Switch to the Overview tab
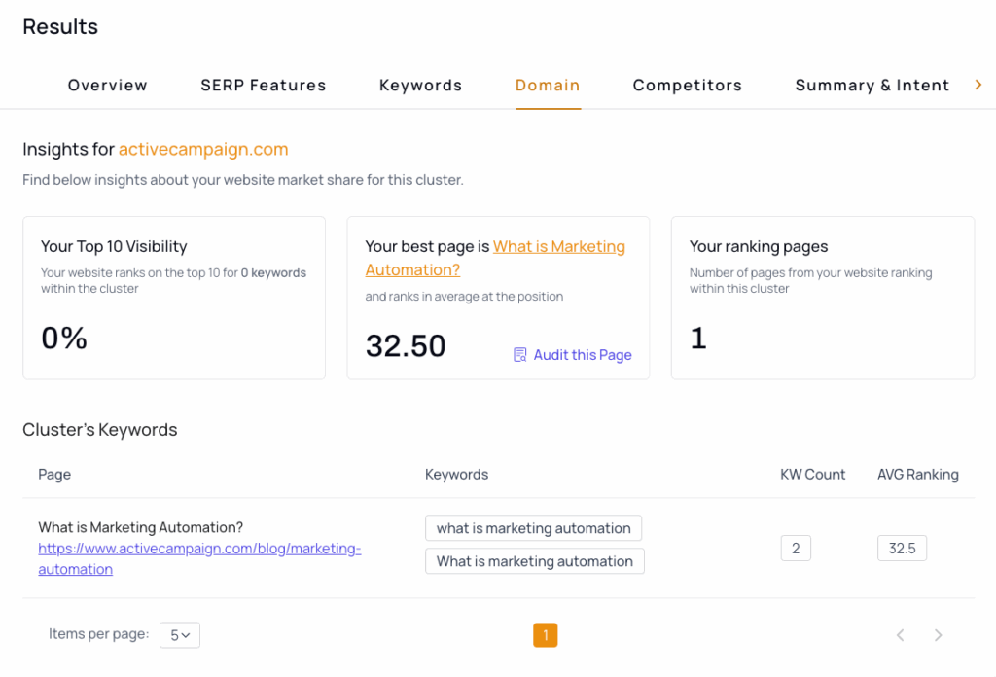The height and width of the screenshot is (677, 996). click(x=108, y=86)
